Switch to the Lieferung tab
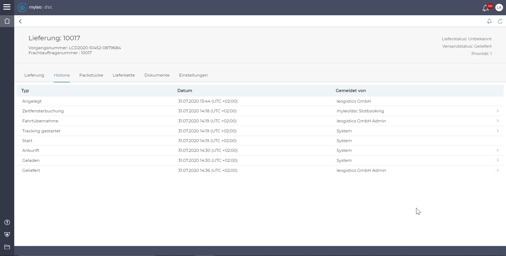506x256 pixels. click(34, 75)
